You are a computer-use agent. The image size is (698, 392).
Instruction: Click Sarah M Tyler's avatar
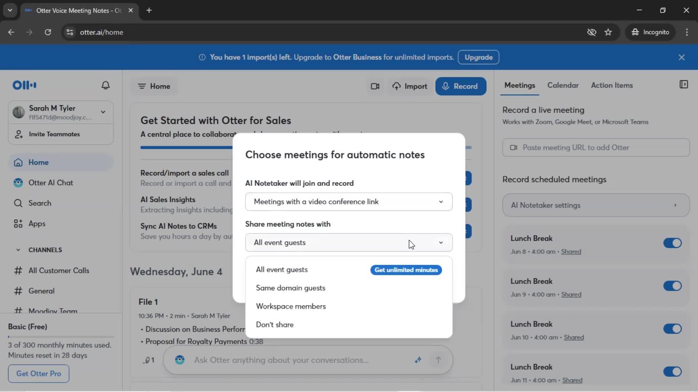19,112
